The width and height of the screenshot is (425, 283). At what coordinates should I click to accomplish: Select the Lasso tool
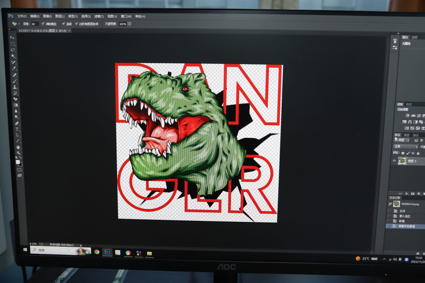point(13,50)
